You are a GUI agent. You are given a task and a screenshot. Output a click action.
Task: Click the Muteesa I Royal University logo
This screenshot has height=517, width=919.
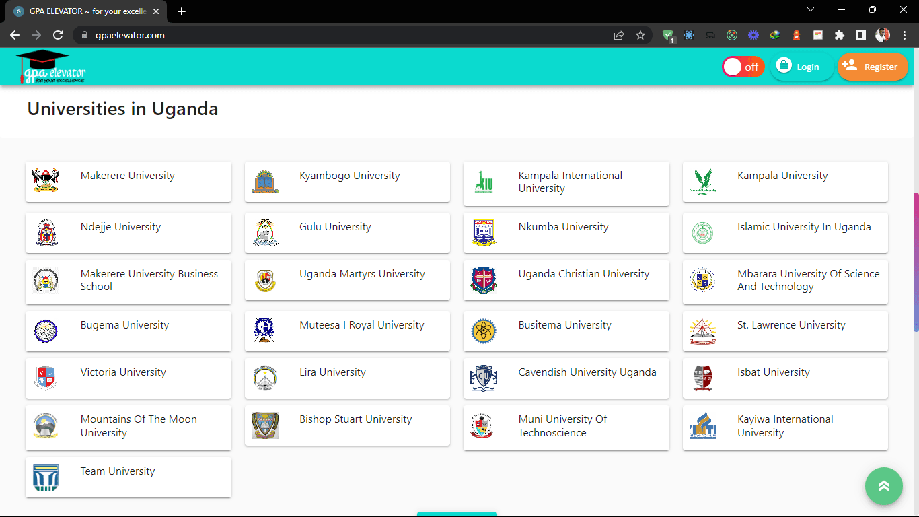(x=265, y=331)
